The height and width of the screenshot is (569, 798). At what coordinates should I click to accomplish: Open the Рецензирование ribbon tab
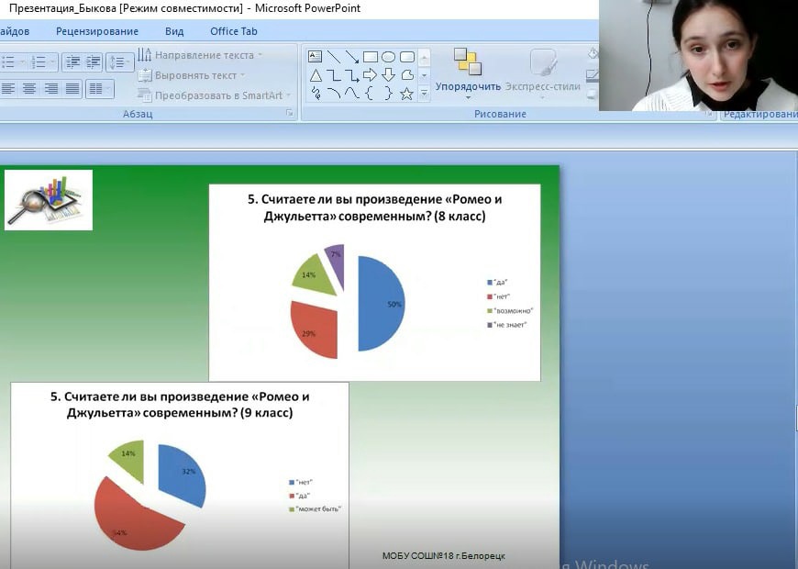tap(97, 31)
